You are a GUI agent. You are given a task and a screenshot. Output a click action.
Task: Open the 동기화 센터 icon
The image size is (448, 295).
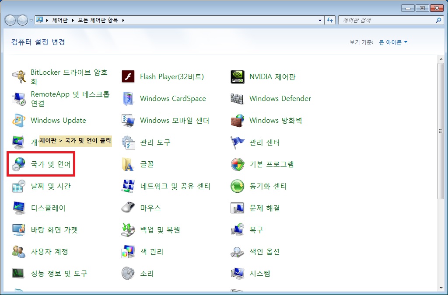tap(238, 186)
